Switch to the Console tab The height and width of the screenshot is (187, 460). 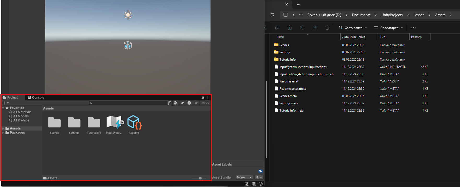tap(36, 98)
